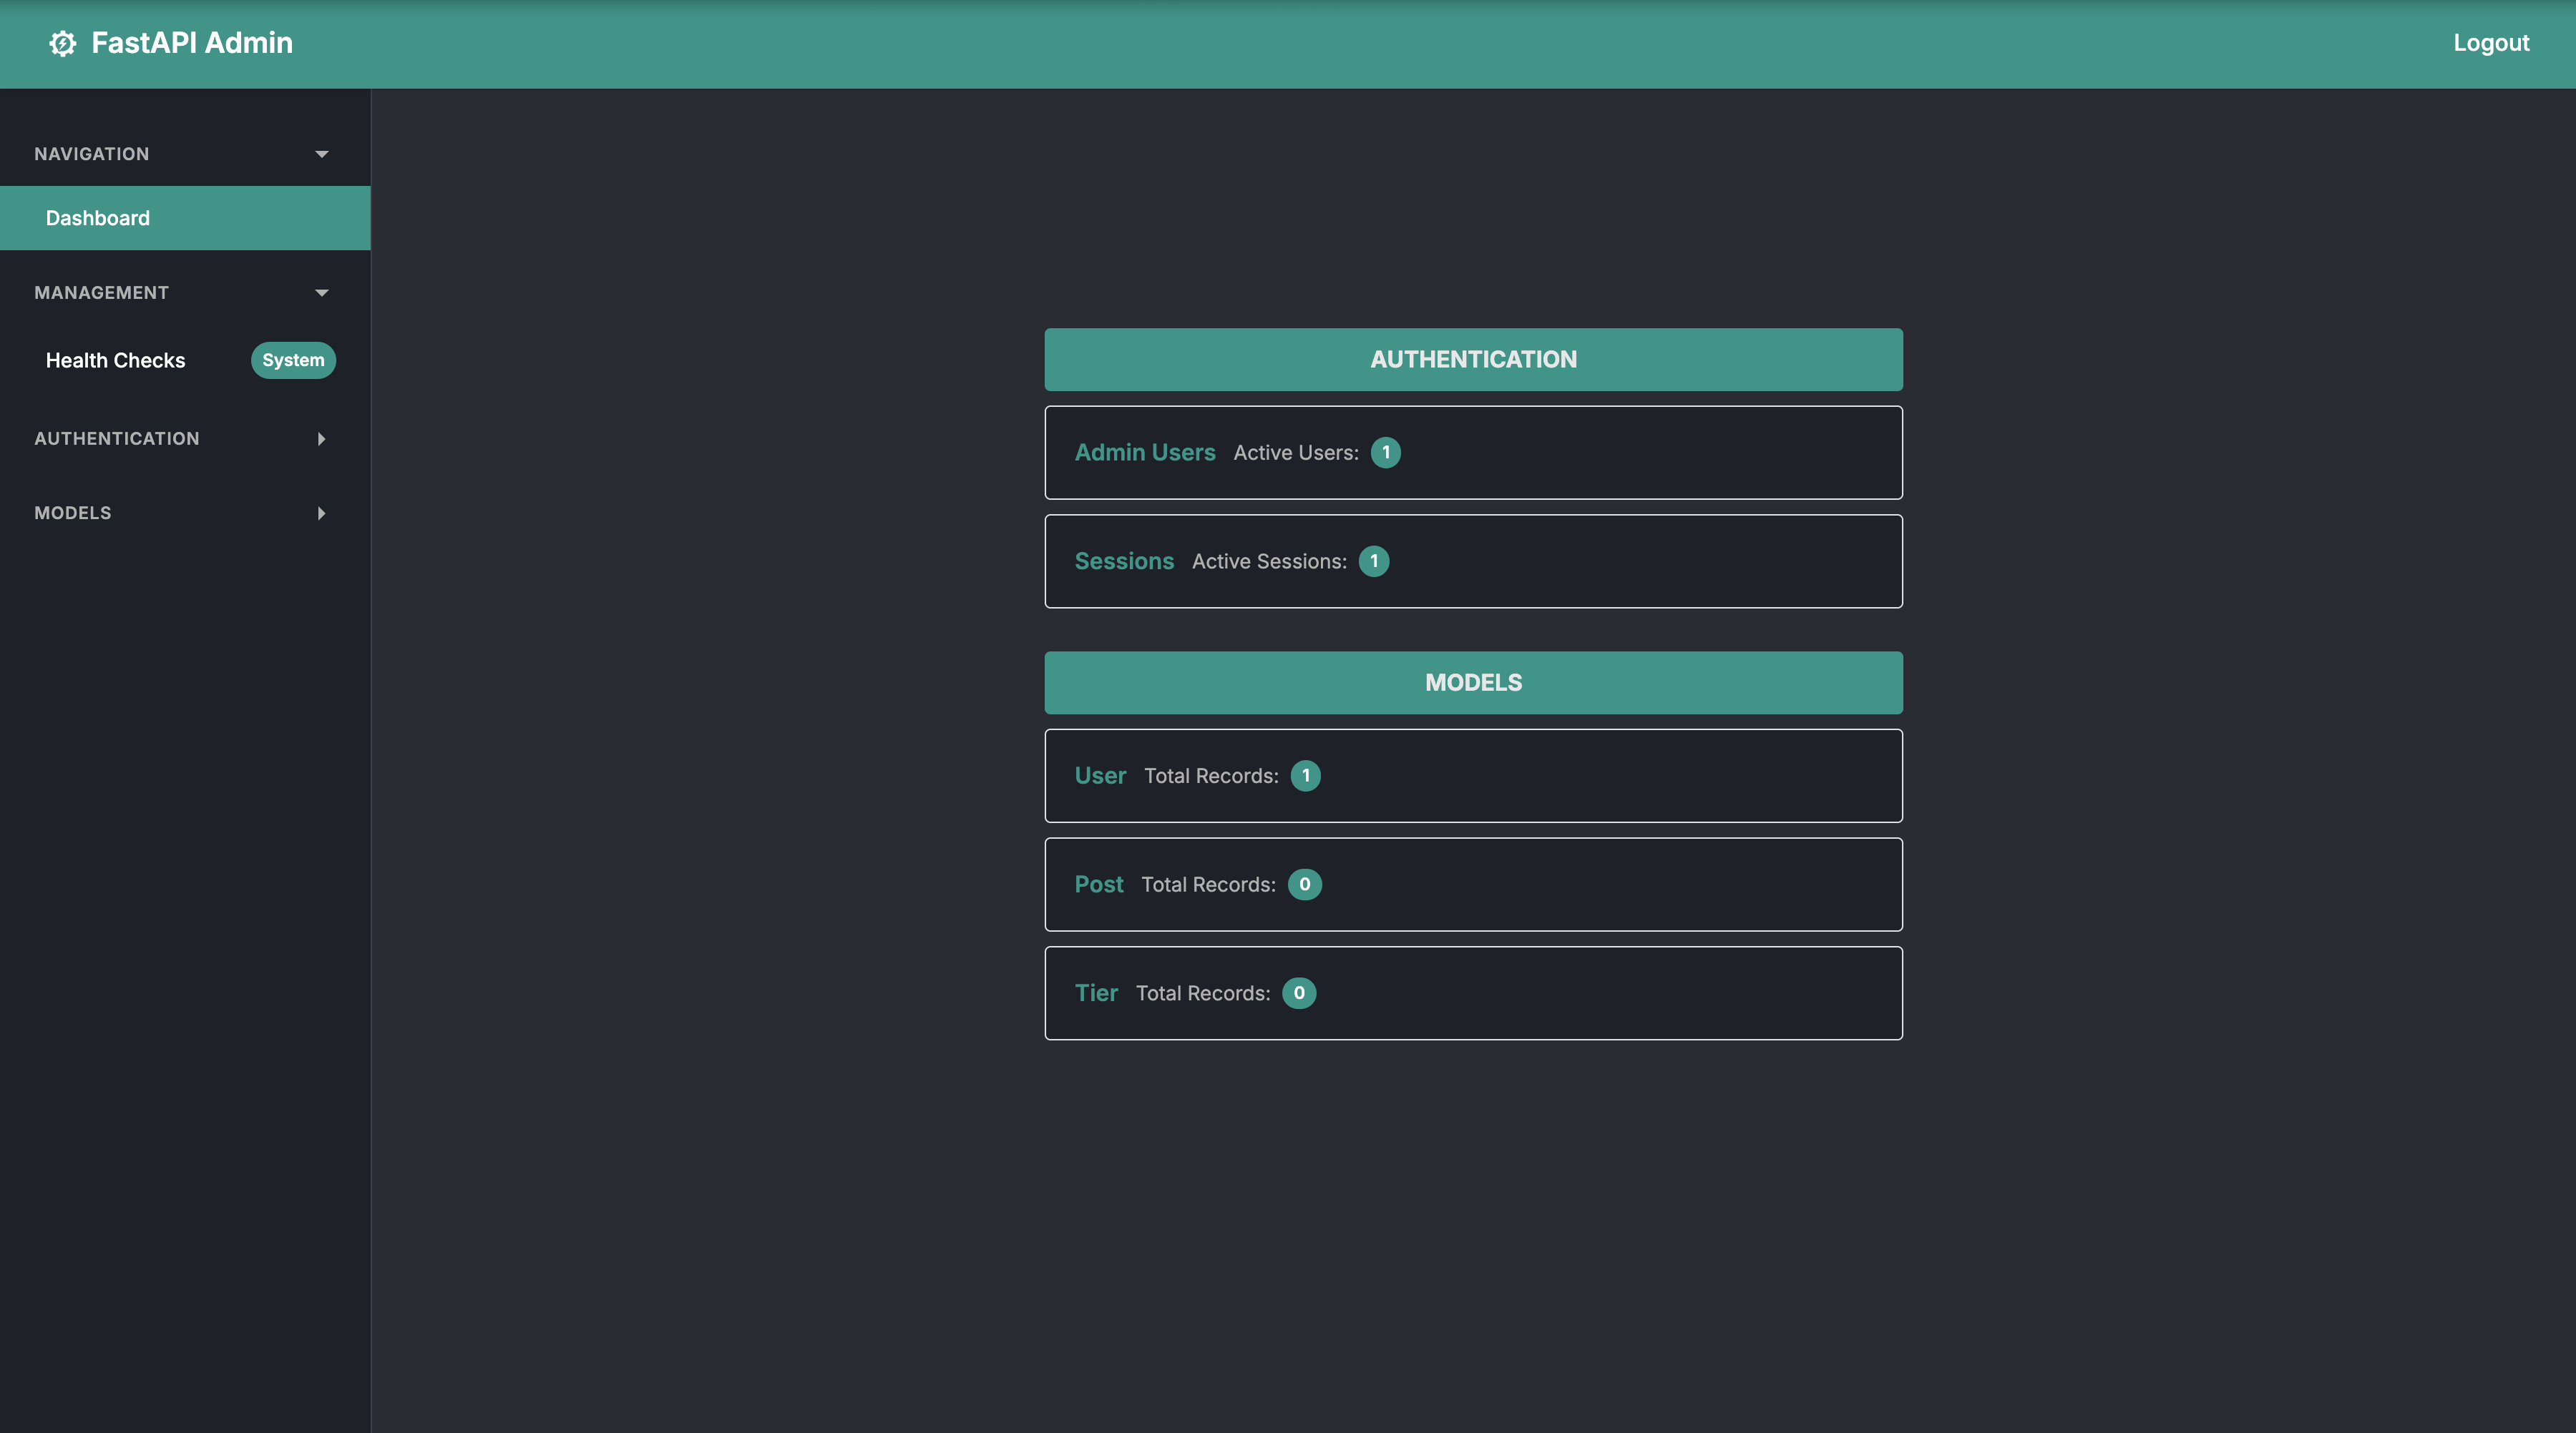Screen dimensions: 2576x1433
Task: Click the Active Users count badge
Action: [x=1385, y=453]
